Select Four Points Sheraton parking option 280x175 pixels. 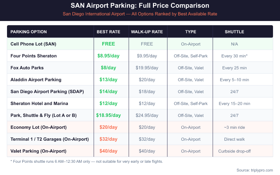coord(34,56)
